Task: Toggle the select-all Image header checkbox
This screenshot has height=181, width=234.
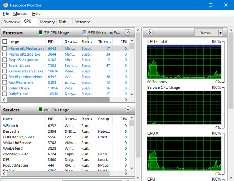Action: [4, 41]
